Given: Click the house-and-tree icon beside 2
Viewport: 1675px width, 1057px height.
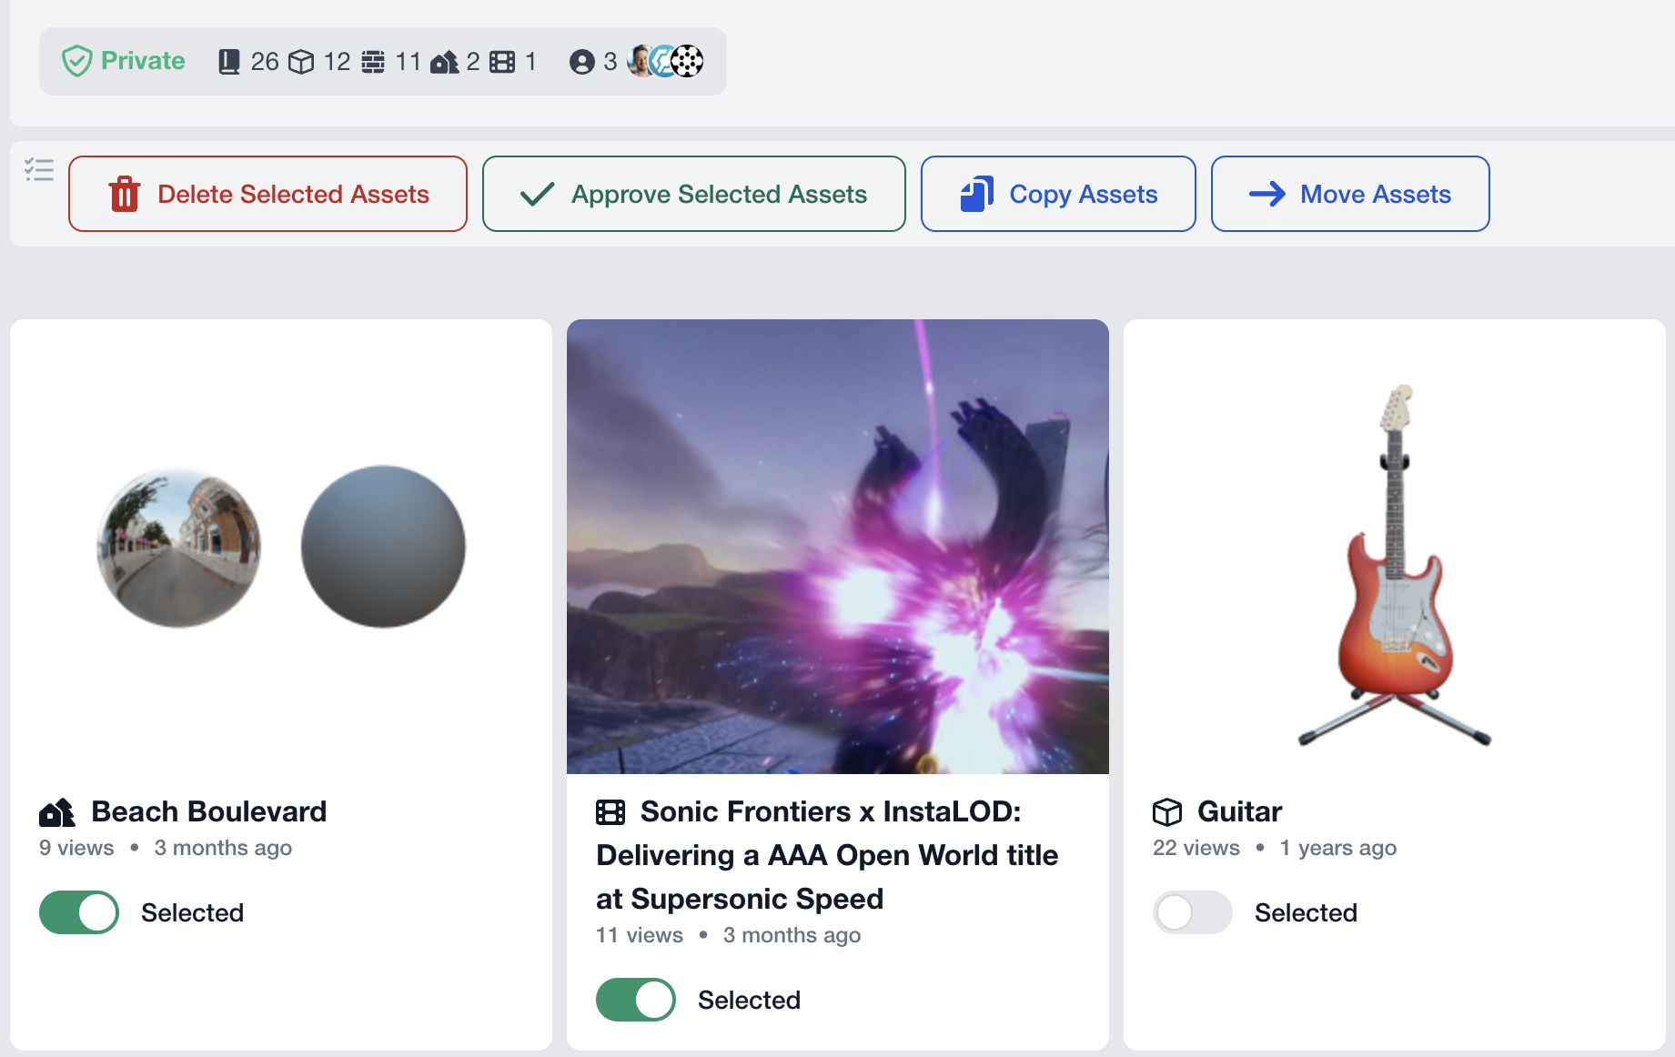Looking at the screenshot, I should point(444,61).
